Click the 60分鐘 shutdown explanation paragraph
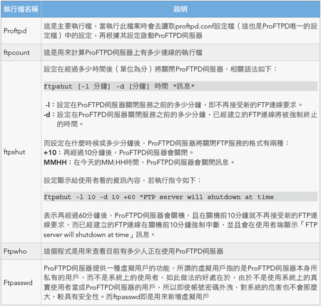 click(180, 225)
